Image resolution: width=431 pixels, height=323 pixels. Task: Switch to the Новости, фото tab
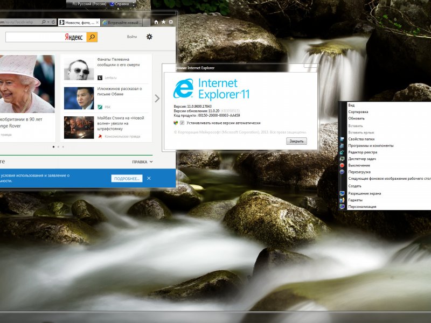pyautogui.click(x=79, y=23)
